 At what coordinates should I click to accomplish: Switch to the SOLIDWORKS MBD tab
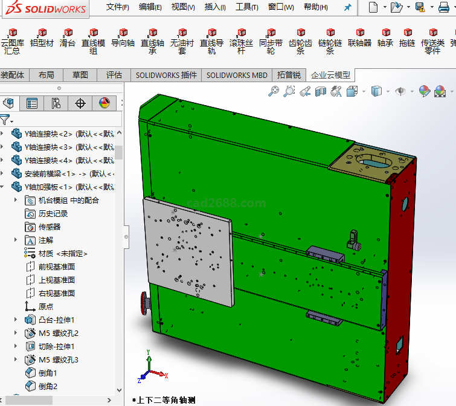[236, 75]
